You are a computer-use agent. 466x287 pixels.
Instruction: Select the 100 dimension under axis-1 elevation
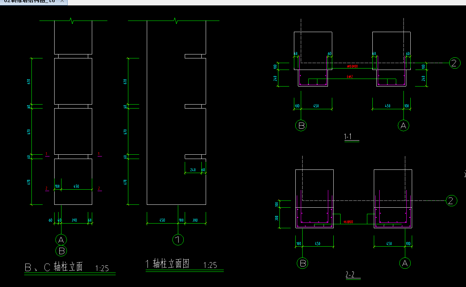click(181, 220)
